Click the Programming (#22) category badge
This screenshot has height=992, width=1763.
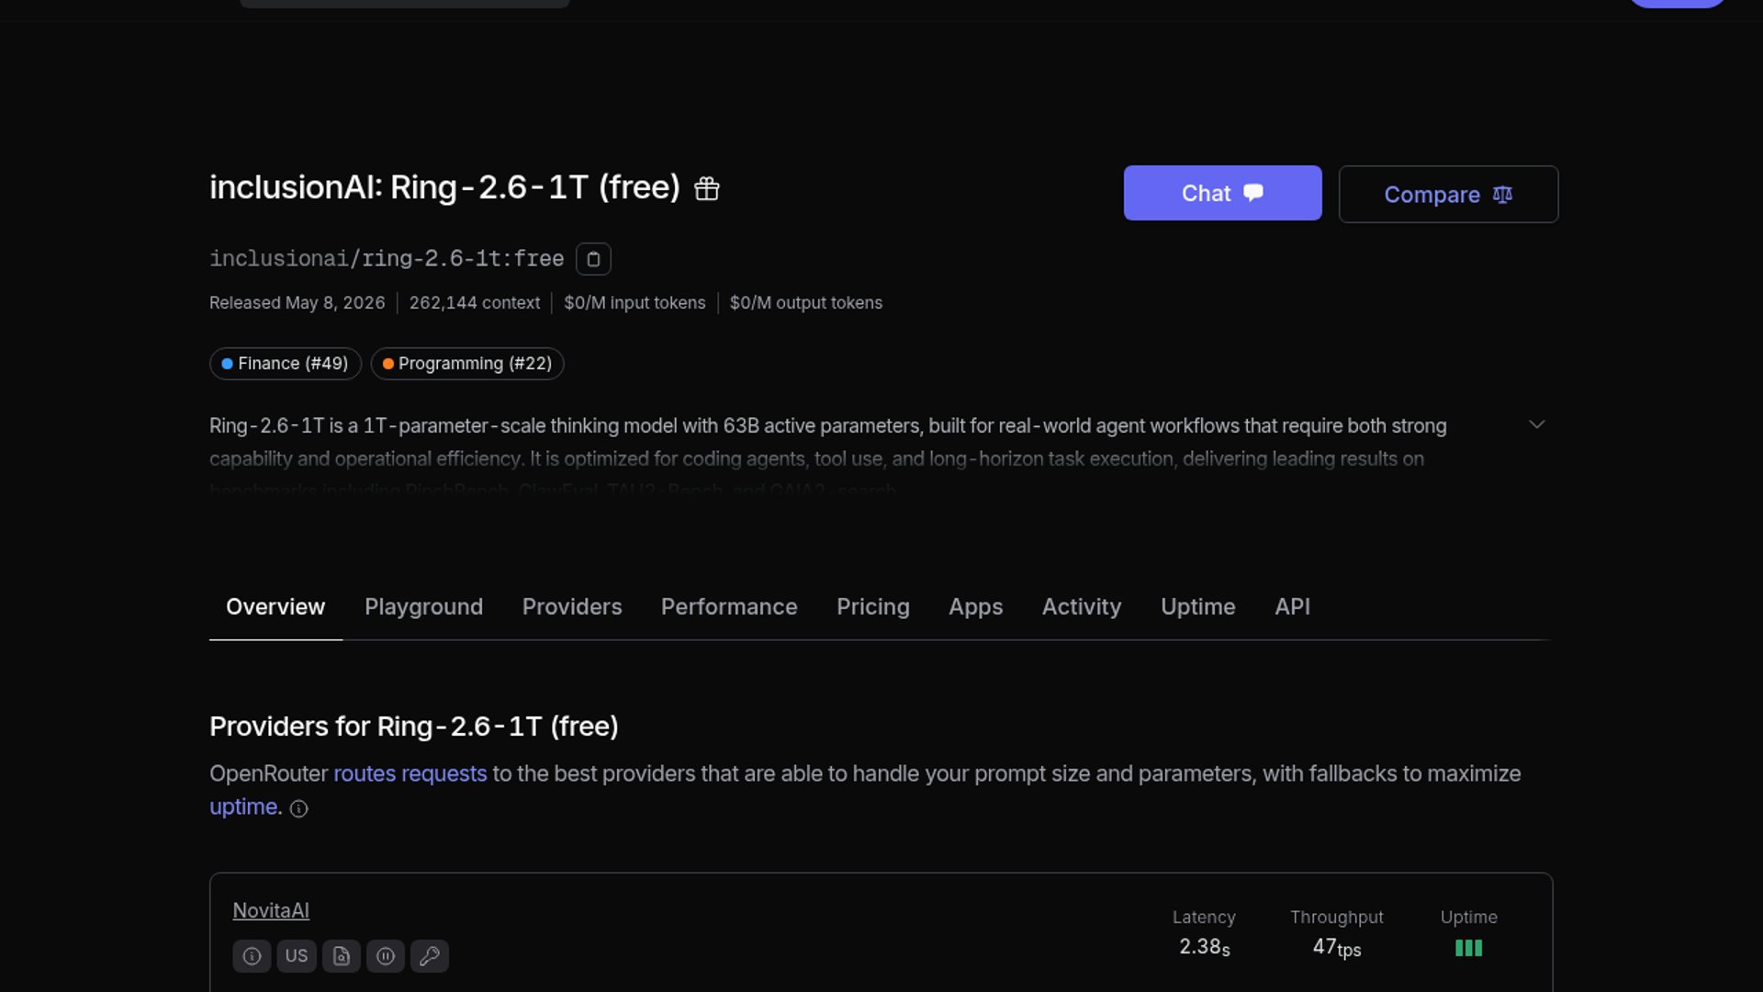point(467,364)
